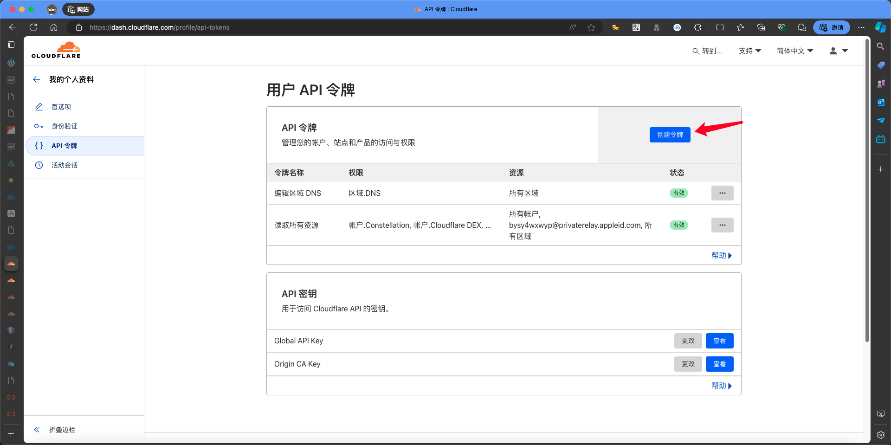Select API 令牌 in the profile menu
This screenshot has width=891, height=445.
click(84, 146)
